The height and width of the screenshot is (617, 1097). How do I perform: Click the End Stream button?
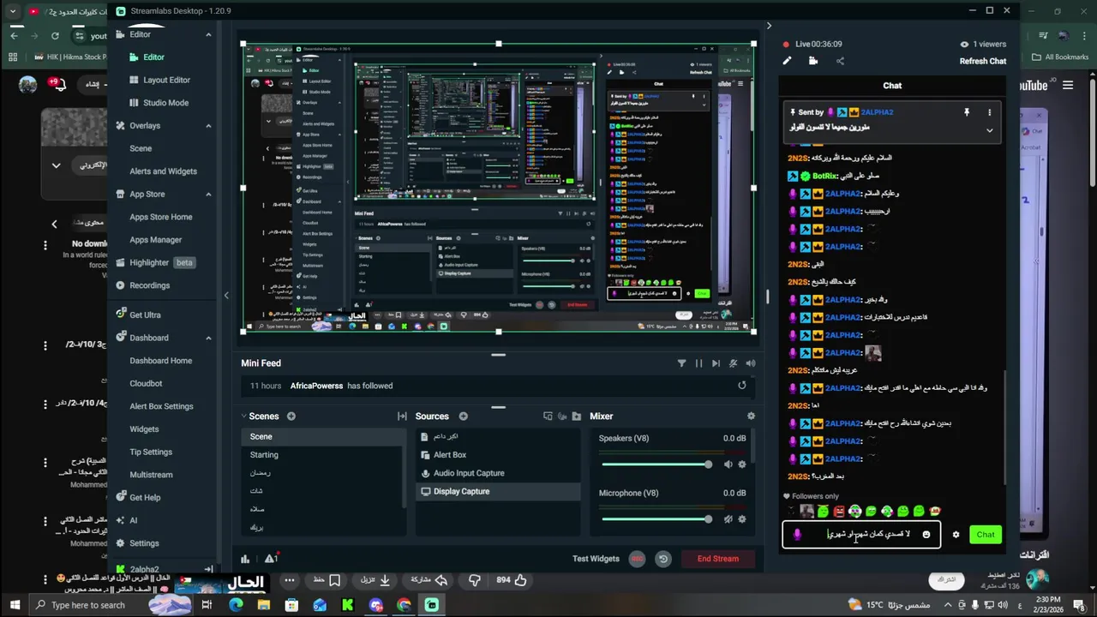click(718, 559)
